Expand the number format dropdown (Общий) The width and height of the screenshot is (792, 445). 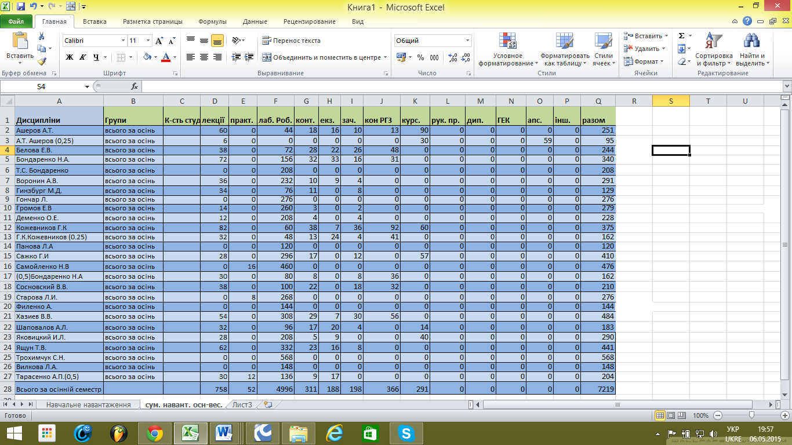point(467,41)
